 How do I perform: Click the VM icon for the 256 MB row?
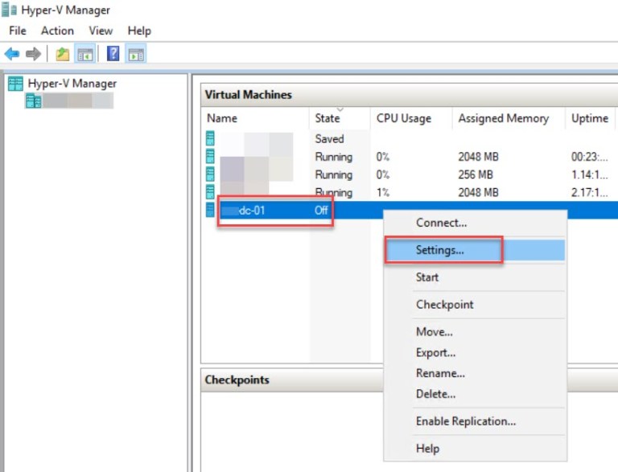click(211, 174)
